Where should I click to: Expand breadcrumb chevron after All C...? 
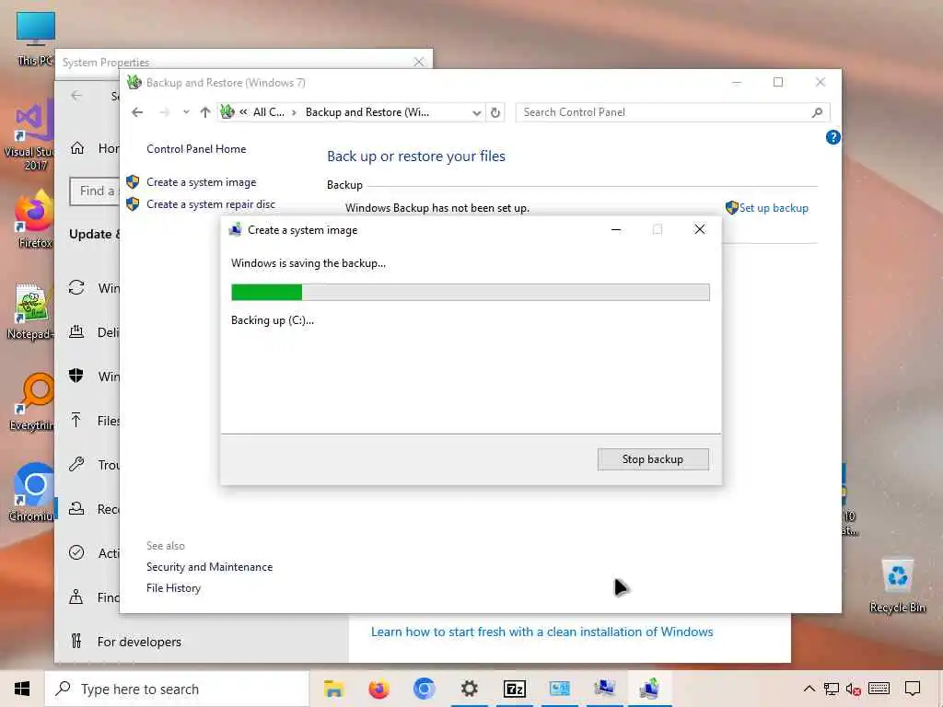[294, 112]
